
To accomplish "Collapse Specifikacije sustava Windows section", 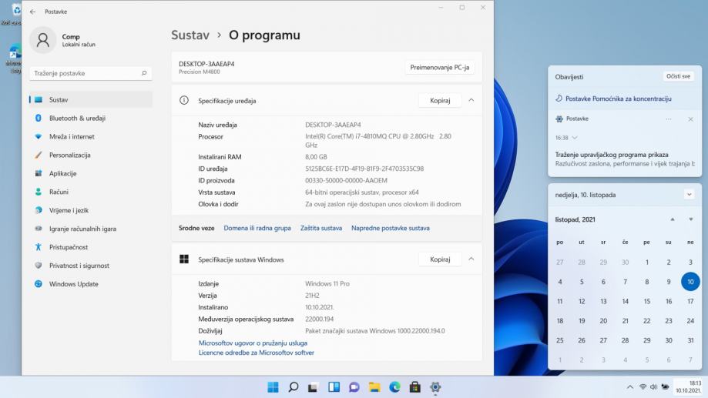I will 471,259.
